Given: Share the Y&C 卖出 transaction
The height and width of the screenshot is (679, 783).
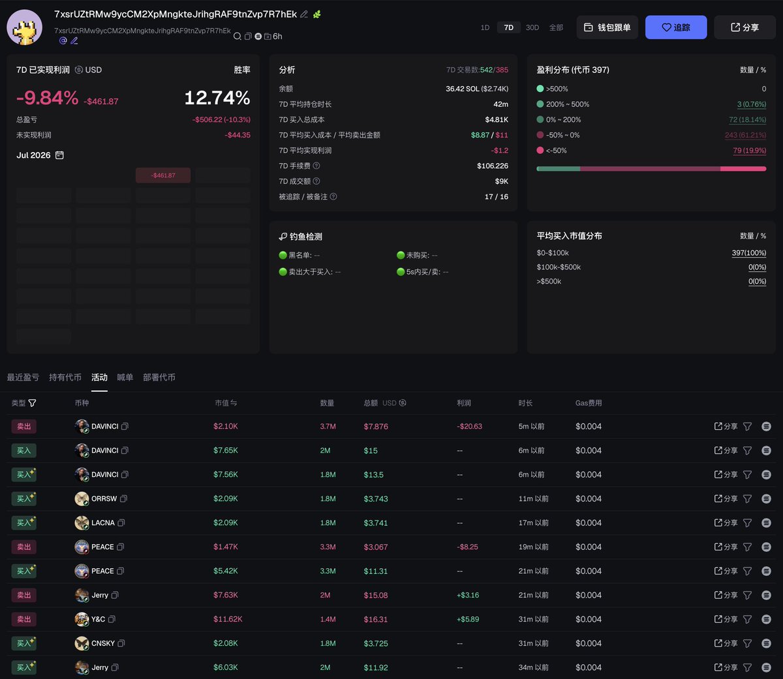Looking at the screenshot, I should pyautogui.click(x=726, y=619).
